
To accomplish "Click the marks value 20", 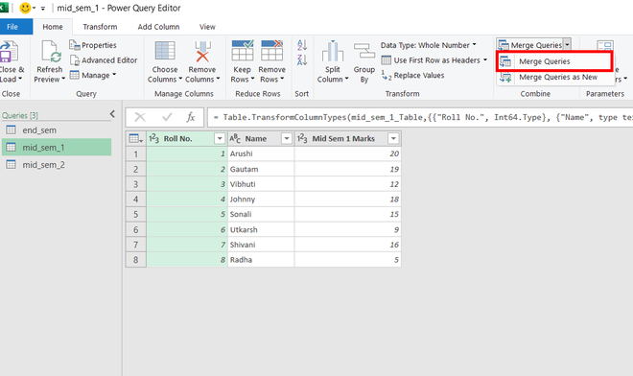I will click(347, 153).
